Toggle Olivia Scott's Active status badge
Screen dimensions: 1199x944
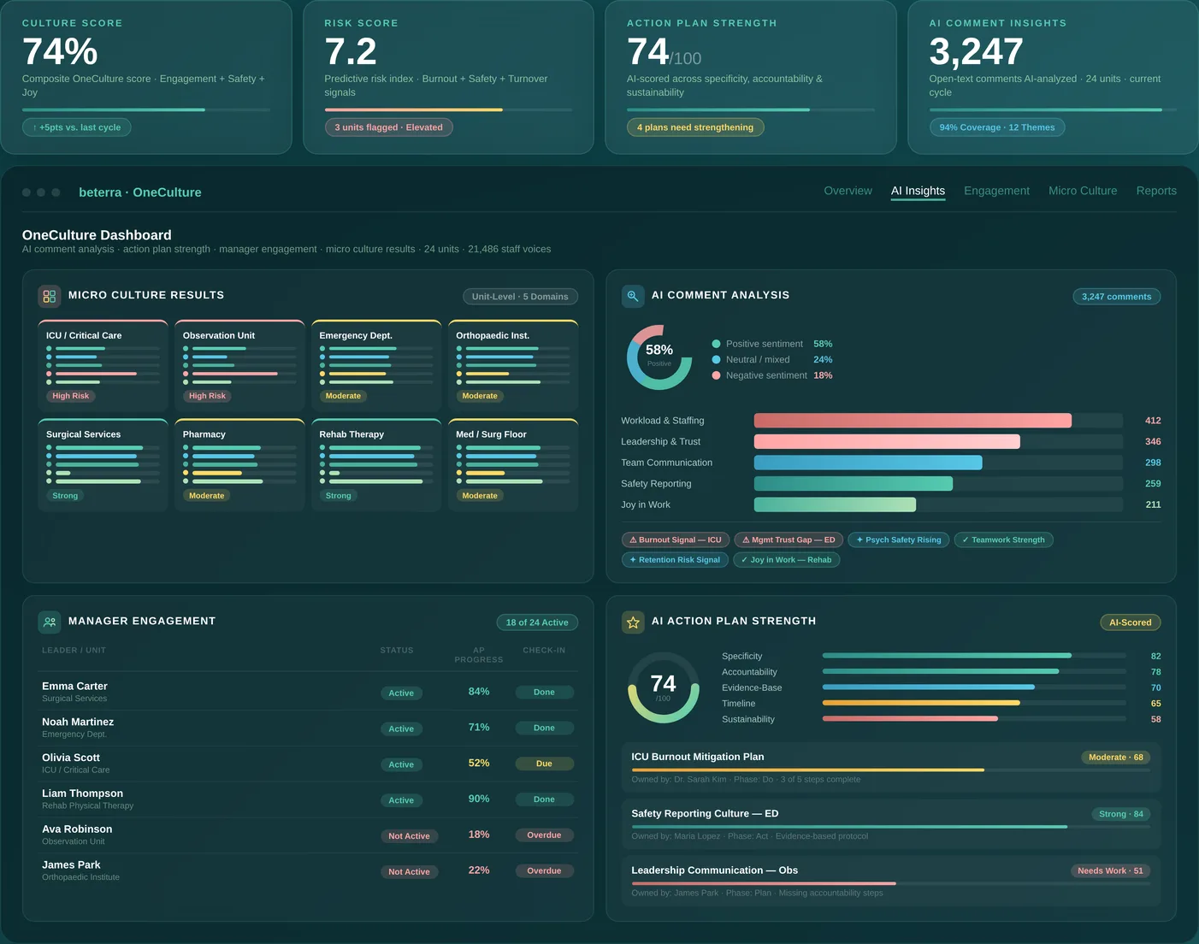[x=401, y=764]
